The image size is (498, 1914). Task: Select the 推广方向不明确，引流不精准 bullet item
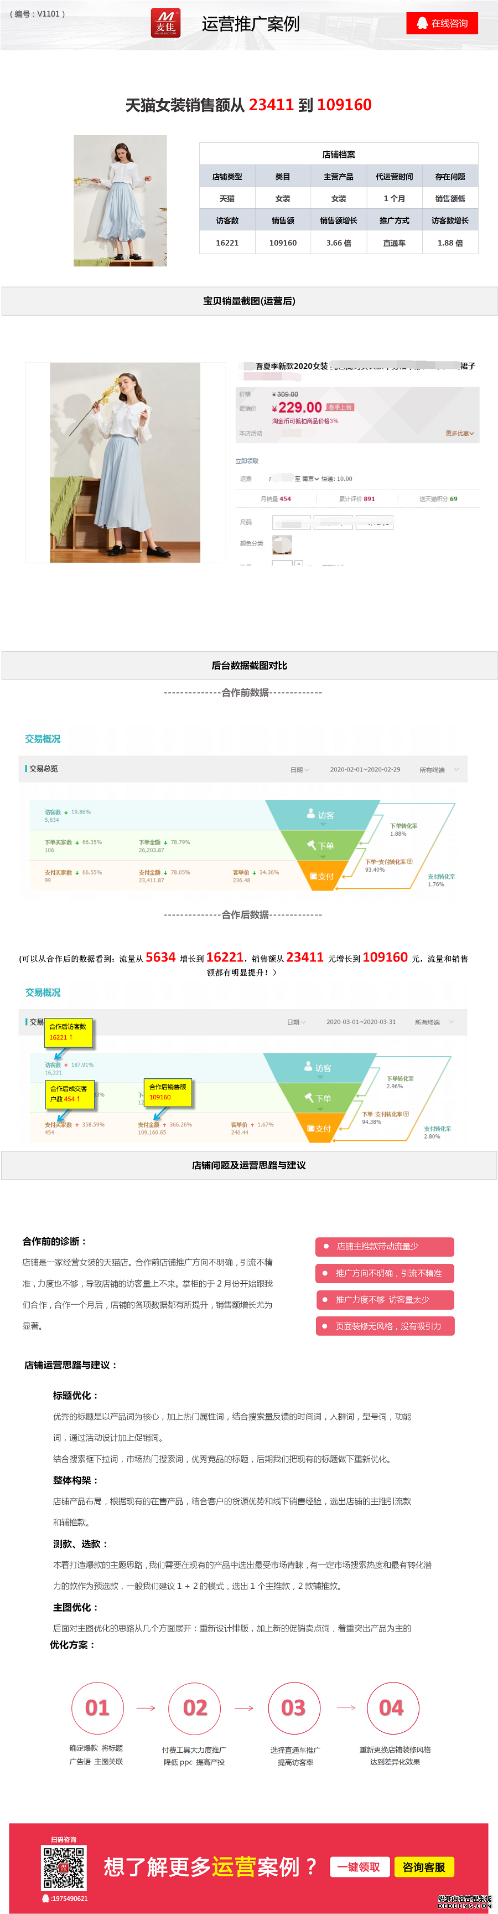(x=385, y=1274)
